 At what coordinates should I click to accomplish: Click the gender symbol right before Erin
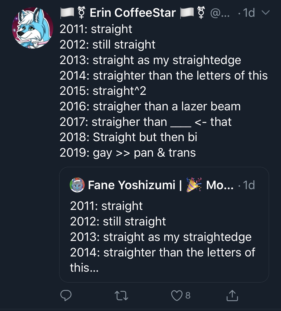point(81,13)
